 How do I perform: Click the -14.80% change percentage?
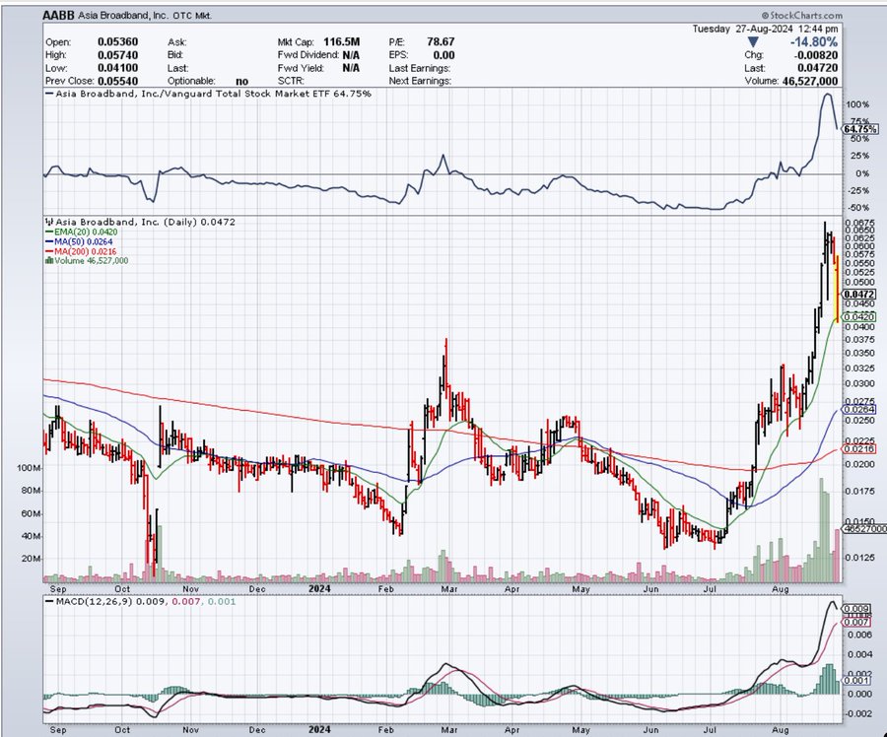(x=813, y=41)
